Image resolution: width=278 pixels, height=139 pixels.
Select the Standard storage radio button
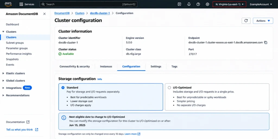63,88
